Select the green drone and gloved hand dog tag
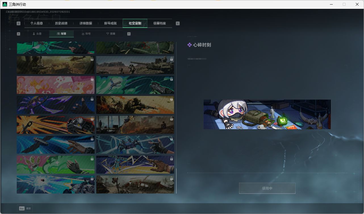This screenshot has height=214, width=364. (x=56, y=48)
